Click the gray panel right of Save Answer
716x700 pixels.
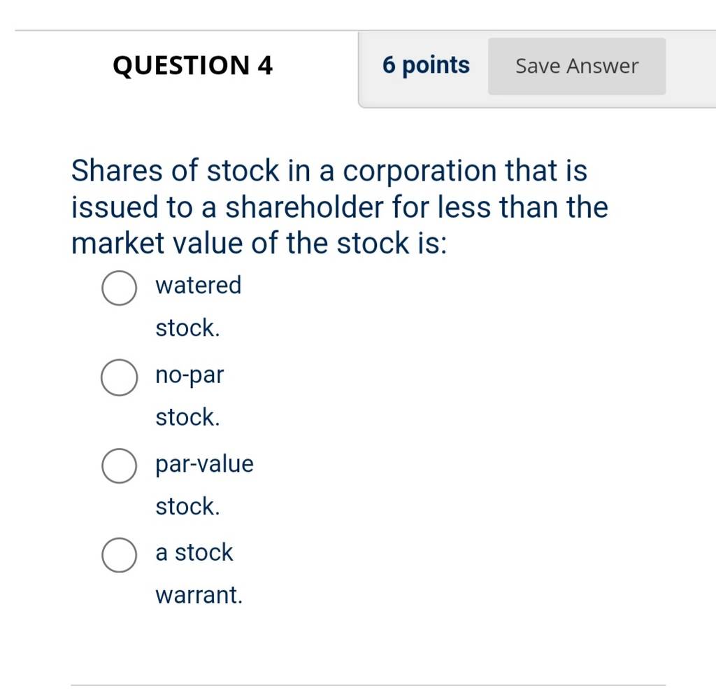coord(690,69)
